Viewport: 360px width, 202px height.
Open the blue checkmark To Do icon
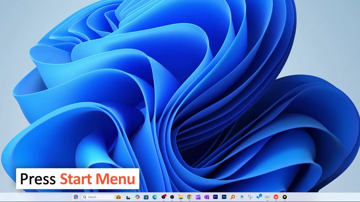[259, 197]
